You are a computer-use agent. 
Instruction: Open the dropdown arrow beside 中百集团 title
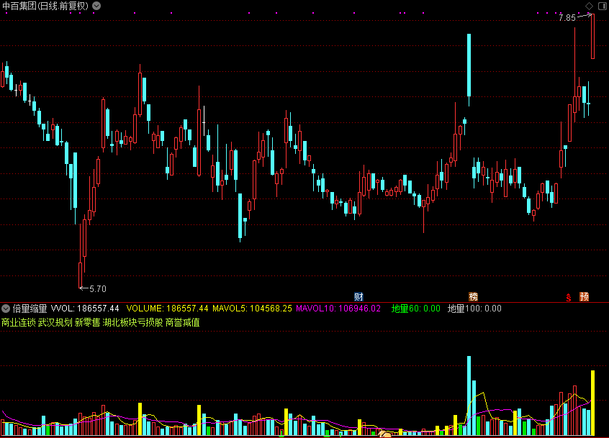pos(96,6)
